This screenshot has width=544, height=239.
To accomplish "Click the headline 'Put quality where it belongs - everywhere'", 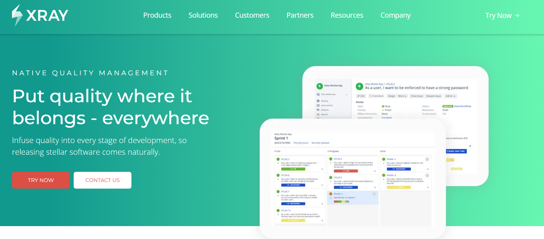I will (x=111, y=107).
